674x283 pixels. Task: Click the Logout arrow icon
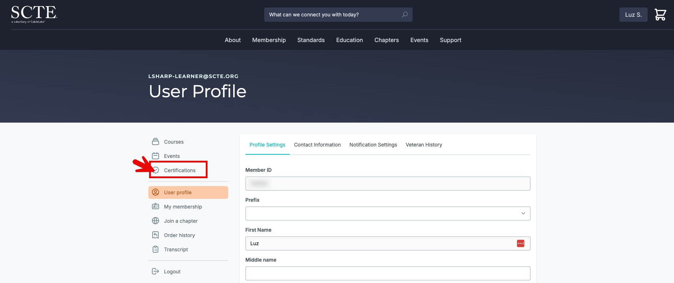[155, 272]
